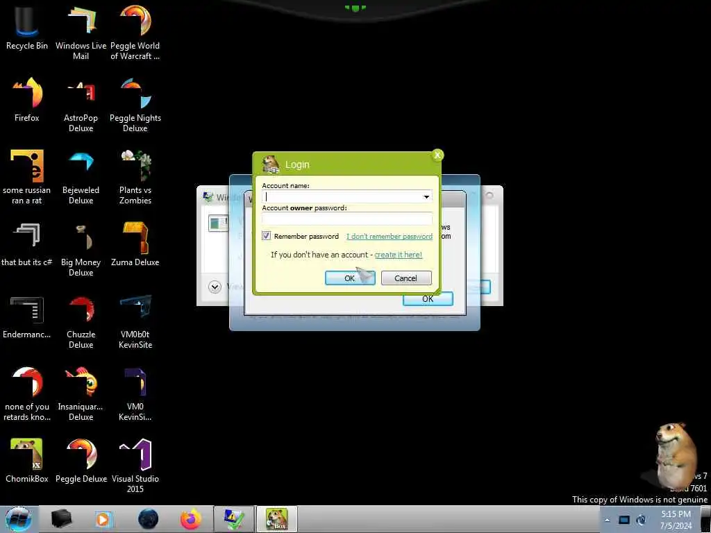Open the Account name dropdown arrow
The width and height of the screenshot is (711, 533).
coord(426,196)
